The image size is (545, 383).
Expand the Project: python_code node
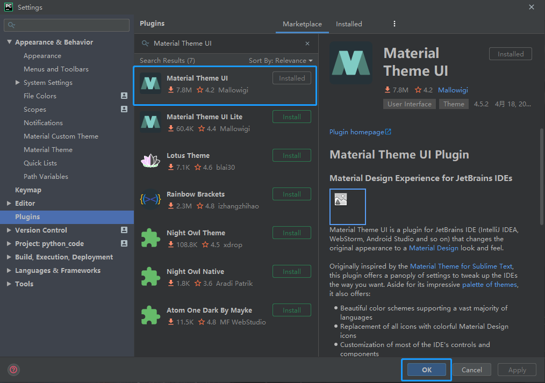click(x=9, y=243)
